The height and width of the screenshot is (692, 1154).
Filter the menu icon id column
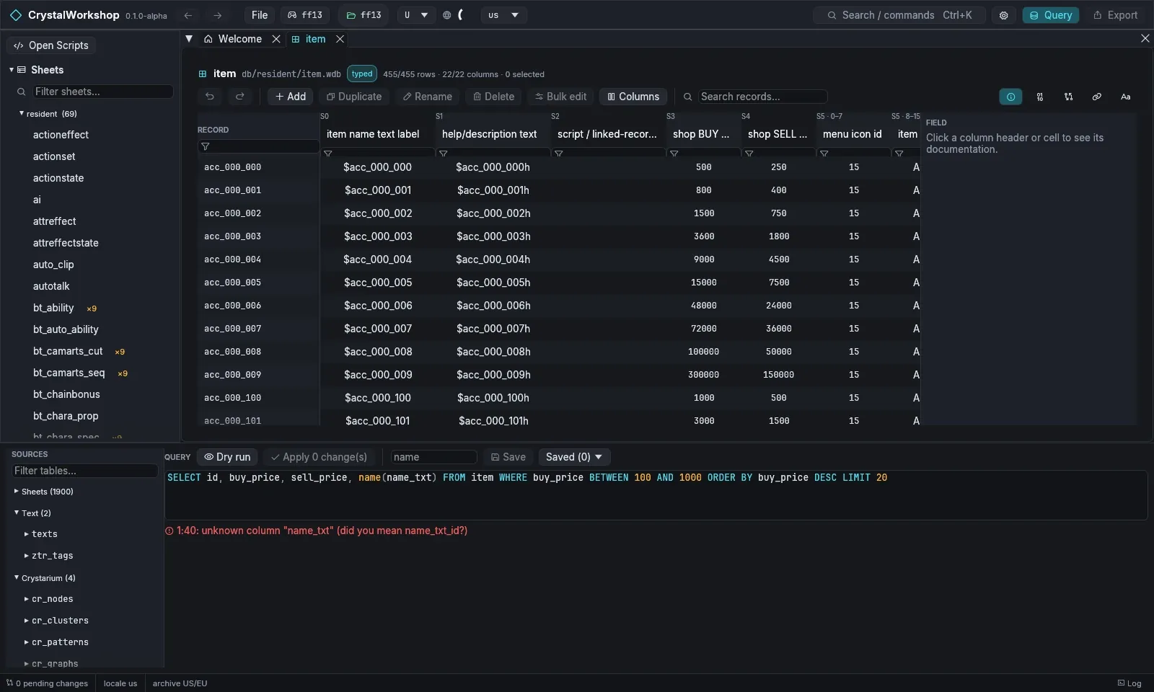pos(824,154)
